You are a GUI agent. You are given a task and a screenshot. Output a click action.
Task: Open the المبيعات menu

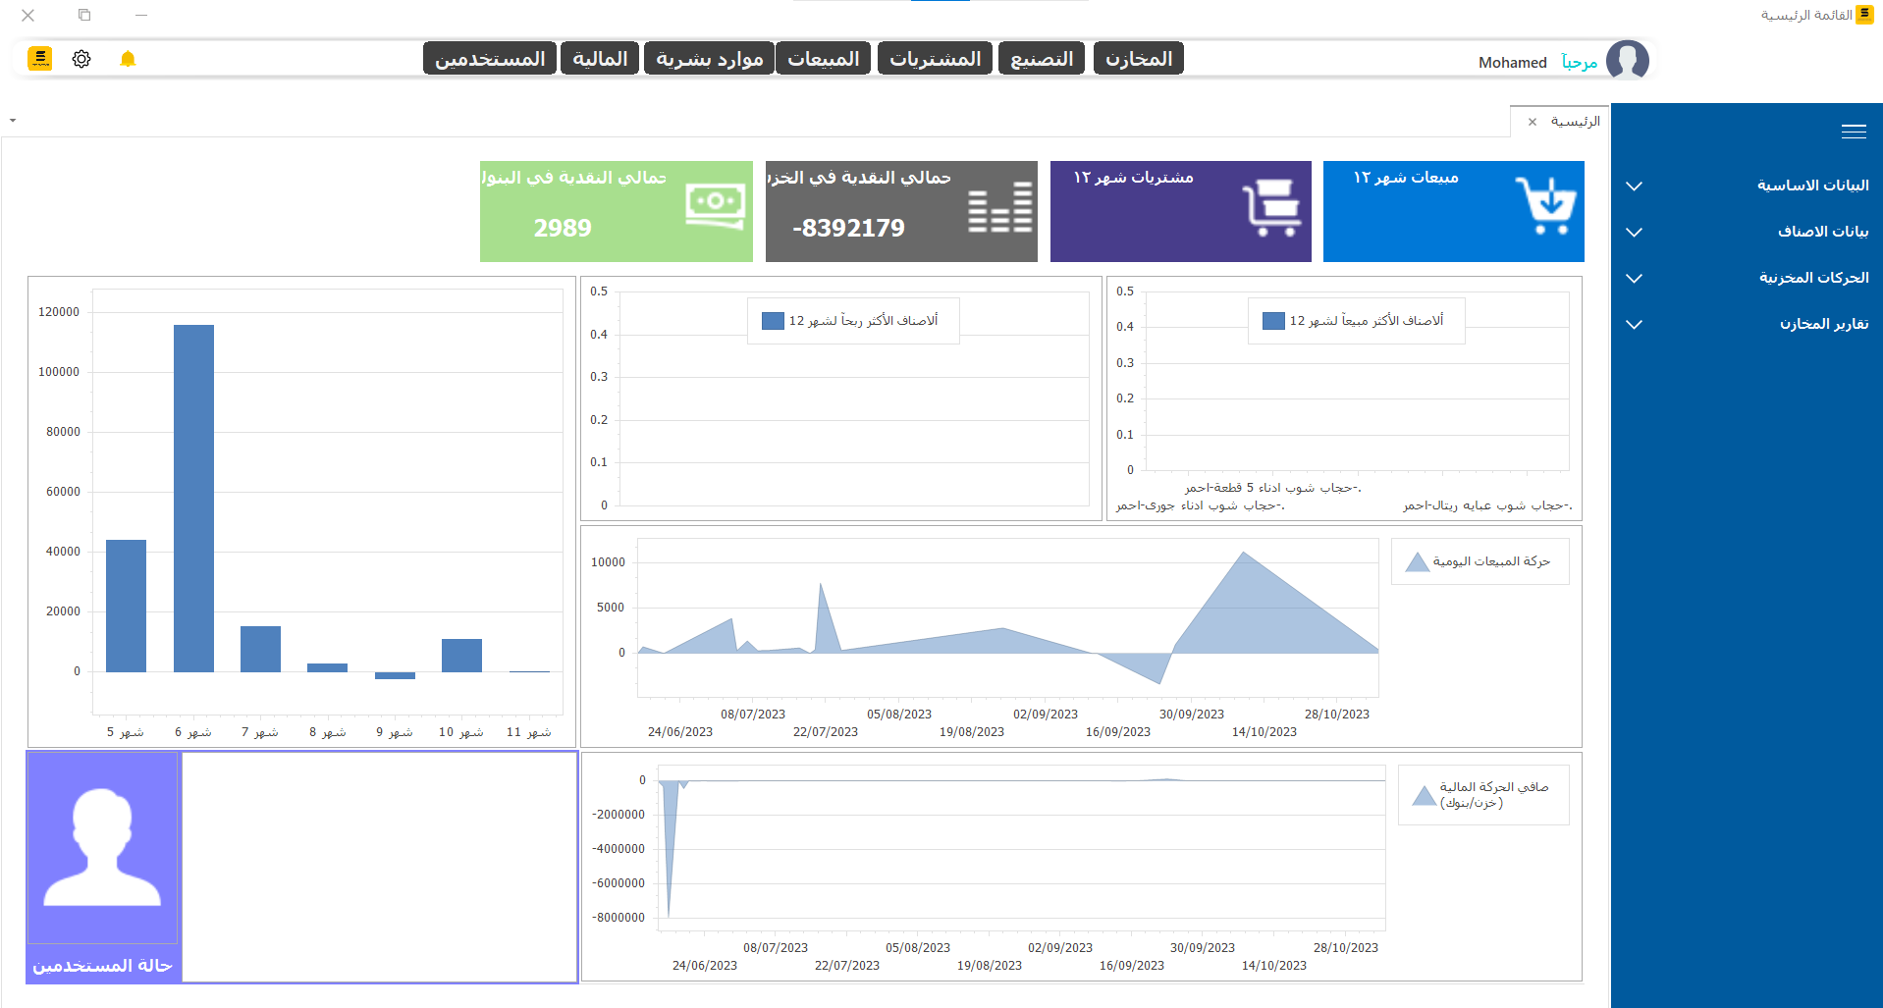pyautogui.click(x=824, y=59)
